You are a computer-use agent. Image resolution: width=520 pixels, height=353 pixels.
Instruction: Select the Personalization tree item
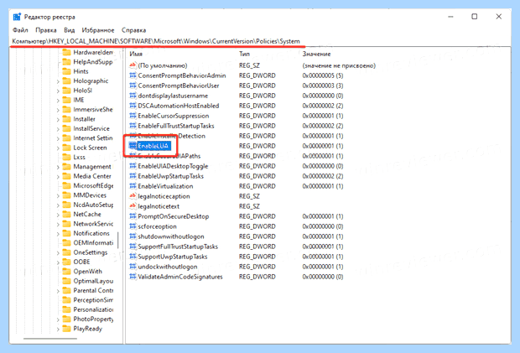pos(93,310)
